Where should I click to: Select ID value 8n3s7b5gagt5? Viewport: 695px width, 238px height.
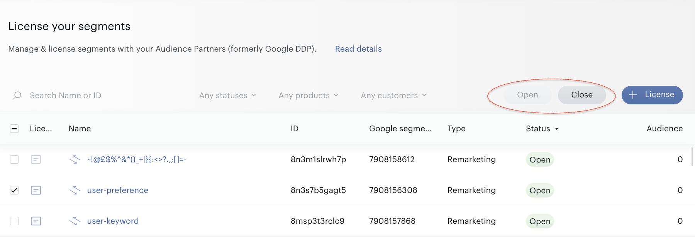pos(318,190)
